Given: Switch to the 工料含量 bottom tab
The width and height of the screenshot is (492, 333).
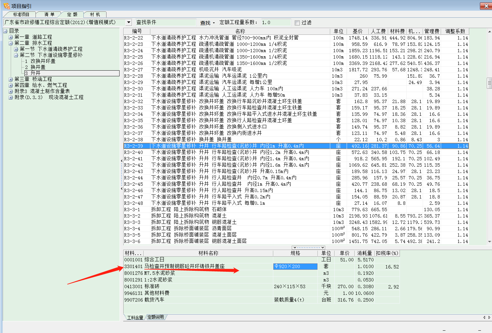Looking at the screenshot, I should [x=135, y=317].
